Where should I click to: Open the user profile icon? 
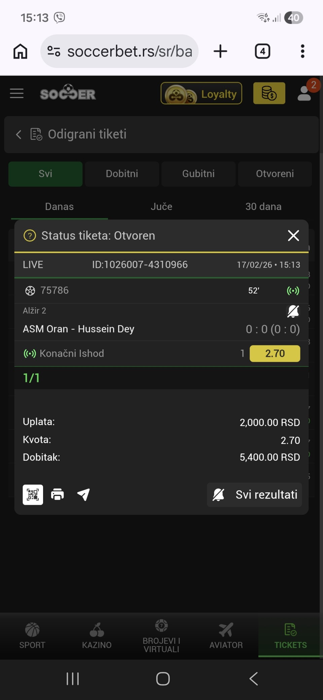click(x=304, y=94)
